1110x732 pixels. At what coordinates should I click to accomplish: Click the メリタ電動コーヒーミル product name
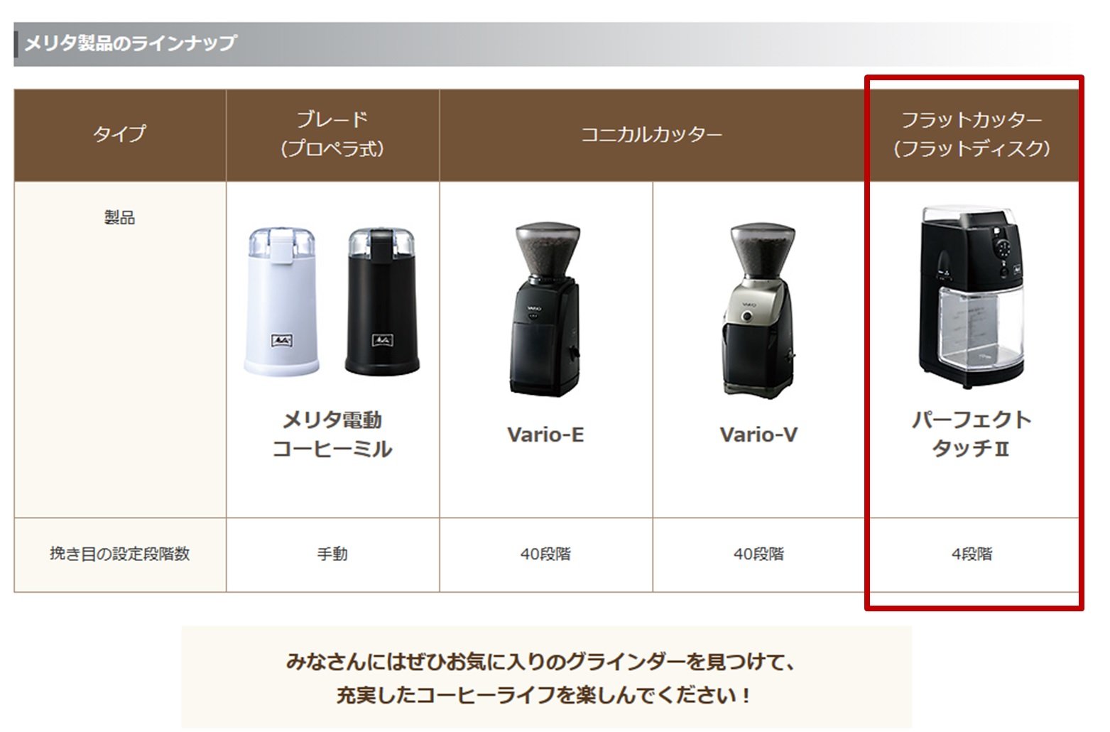[332, 434]
